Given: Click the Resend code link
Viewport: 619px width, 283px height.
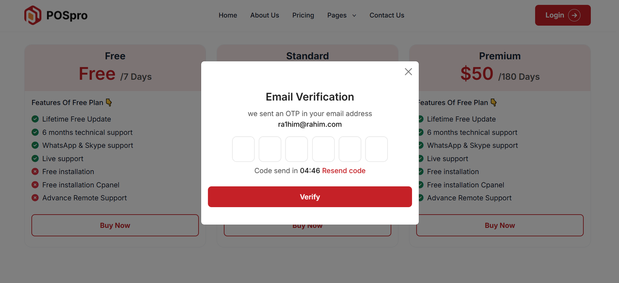Looking at the screenshot, I should coord(344,171).
